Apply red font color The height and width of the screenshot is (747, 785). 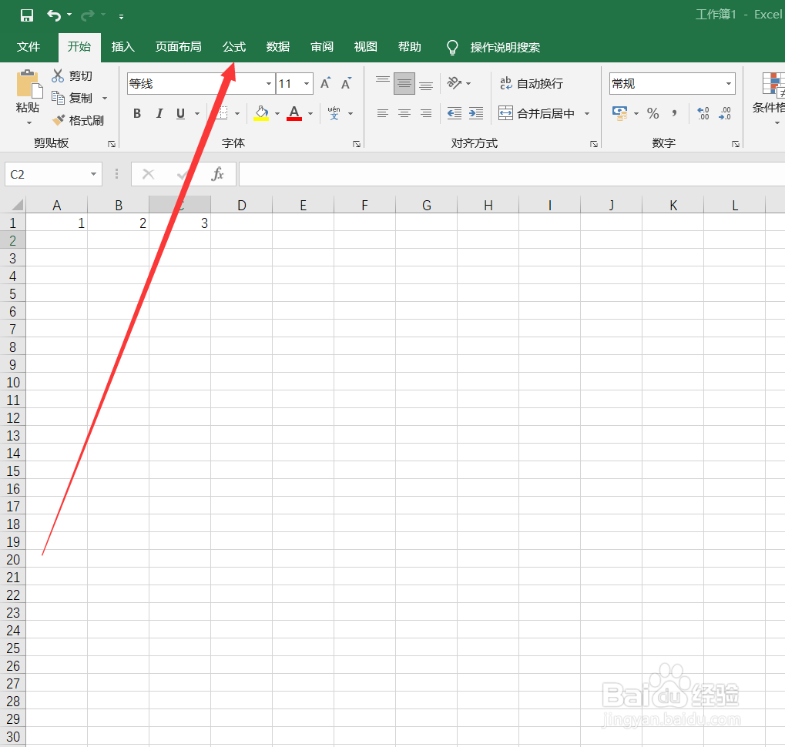coord(294,113)
